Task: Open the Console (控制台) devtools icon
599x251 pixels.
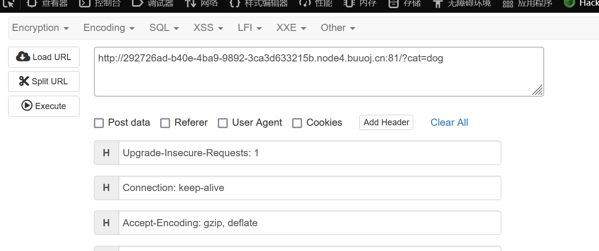Action: (x=84, y=3)
